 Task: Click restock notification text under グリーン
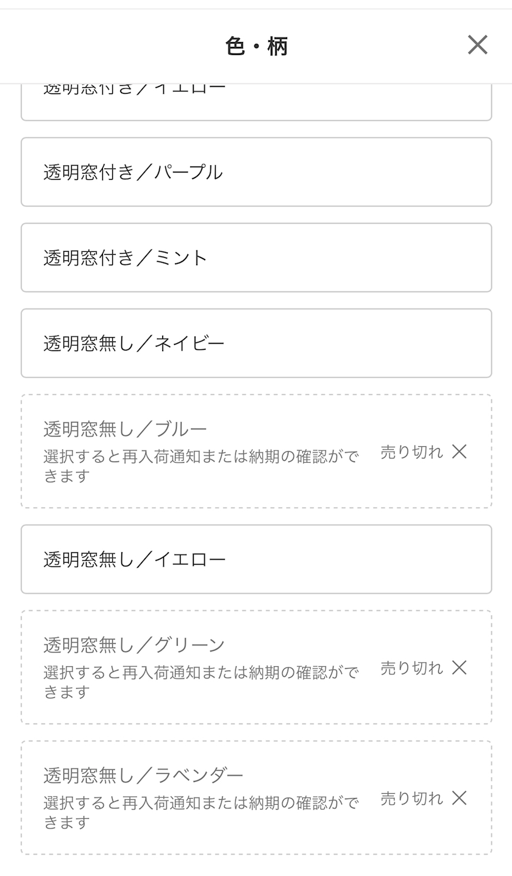click(201, 682)
